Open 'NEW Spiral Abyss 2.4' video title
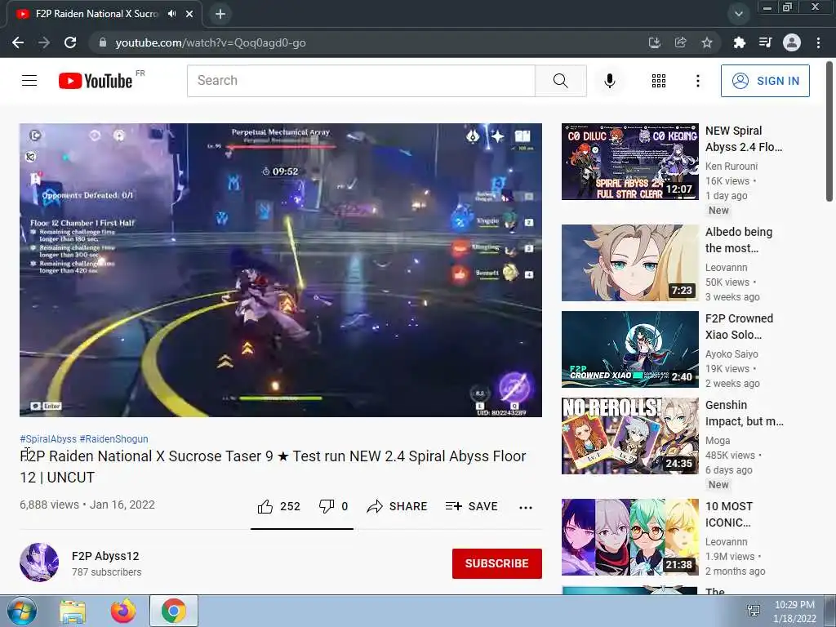 (x=744, y=139)
